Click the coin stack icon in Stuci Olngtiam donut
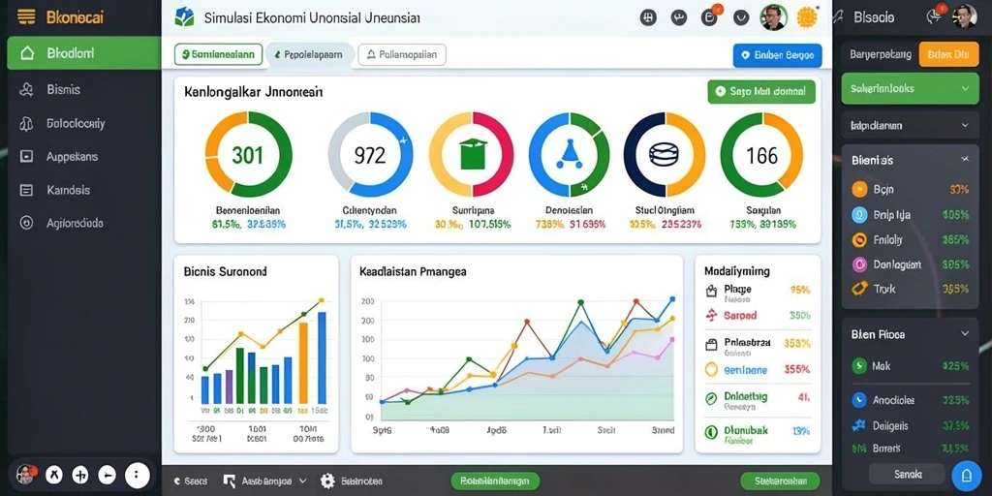 point(664,154)
